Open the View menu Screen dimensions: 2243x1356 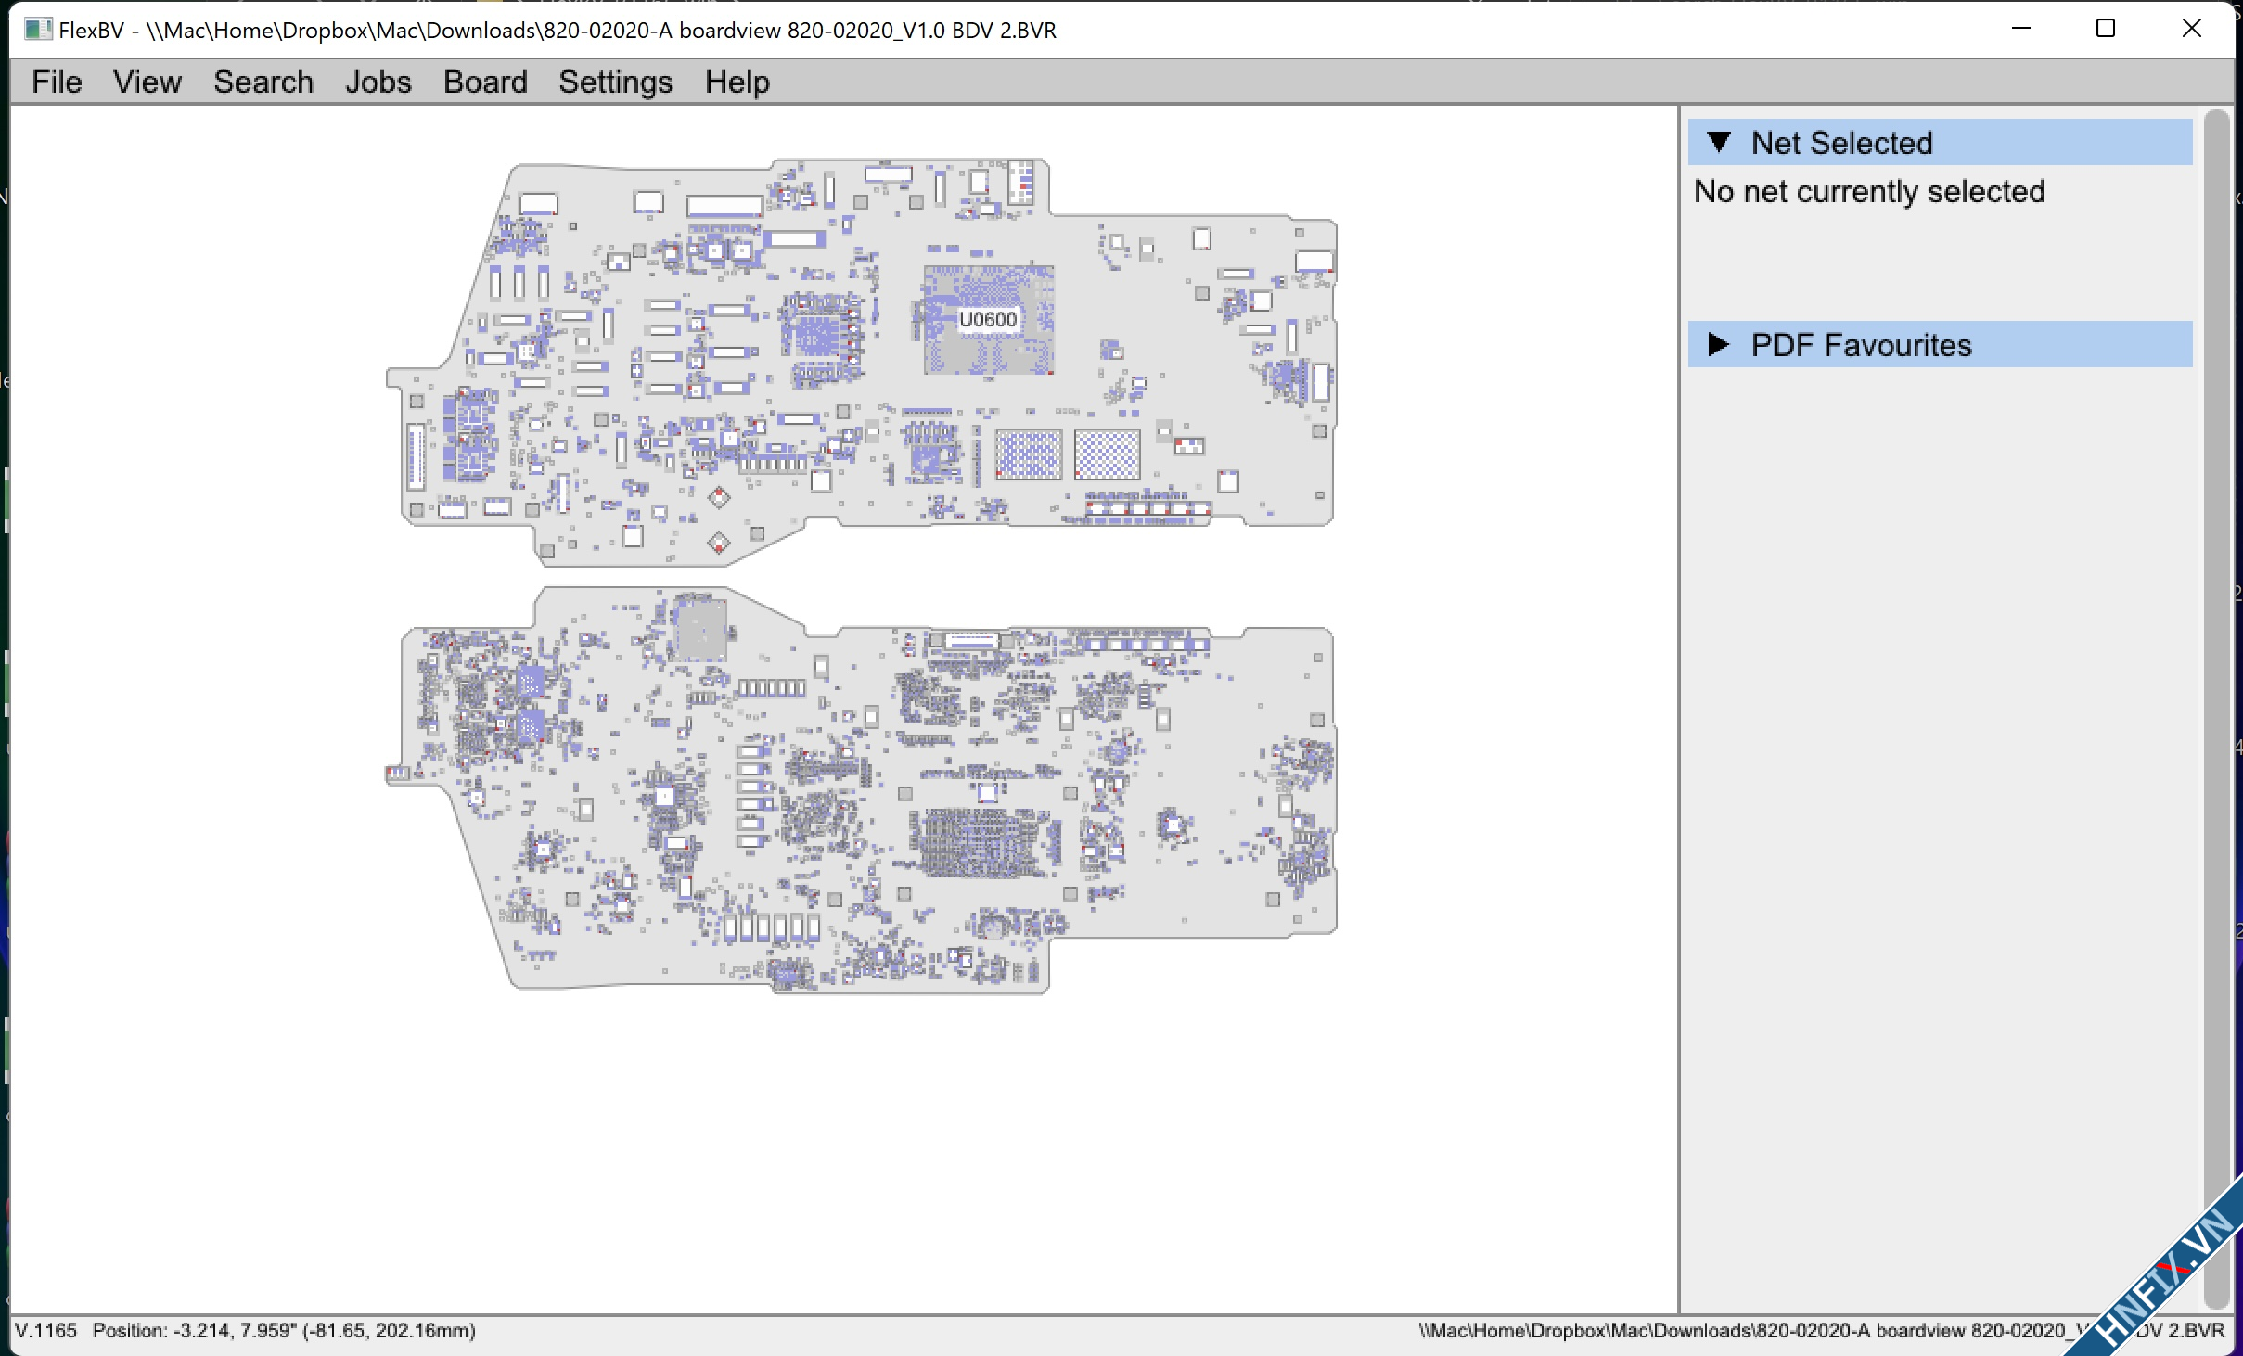[147, 82]
